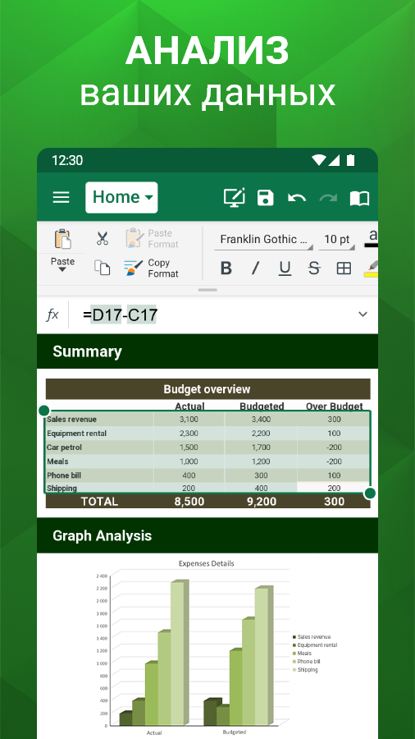Pick the yellow highlight color tool
Viewport: 415px width, 739px height.
tap(372, 269)
